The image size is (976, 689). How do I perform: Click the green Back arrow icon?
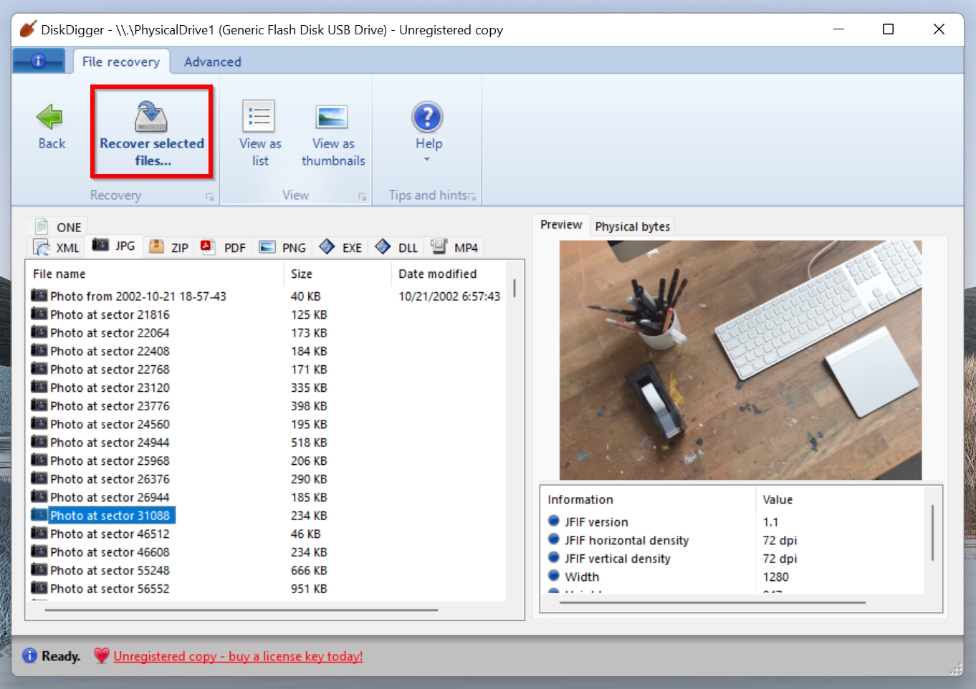click(50, 117)
